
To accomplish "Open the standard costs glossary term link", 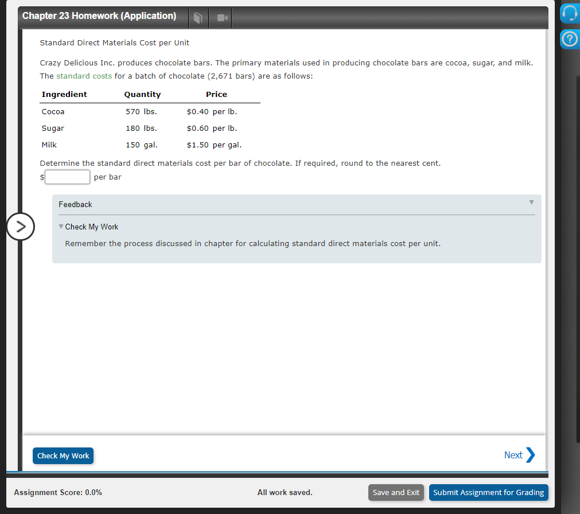I will pyautogui.click(x=84, y=75).
